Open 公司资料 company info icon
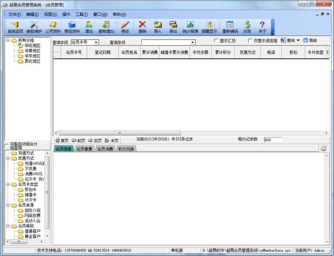Image resolution: width=334 pixels, height=256 pixels. click(53, 27)
